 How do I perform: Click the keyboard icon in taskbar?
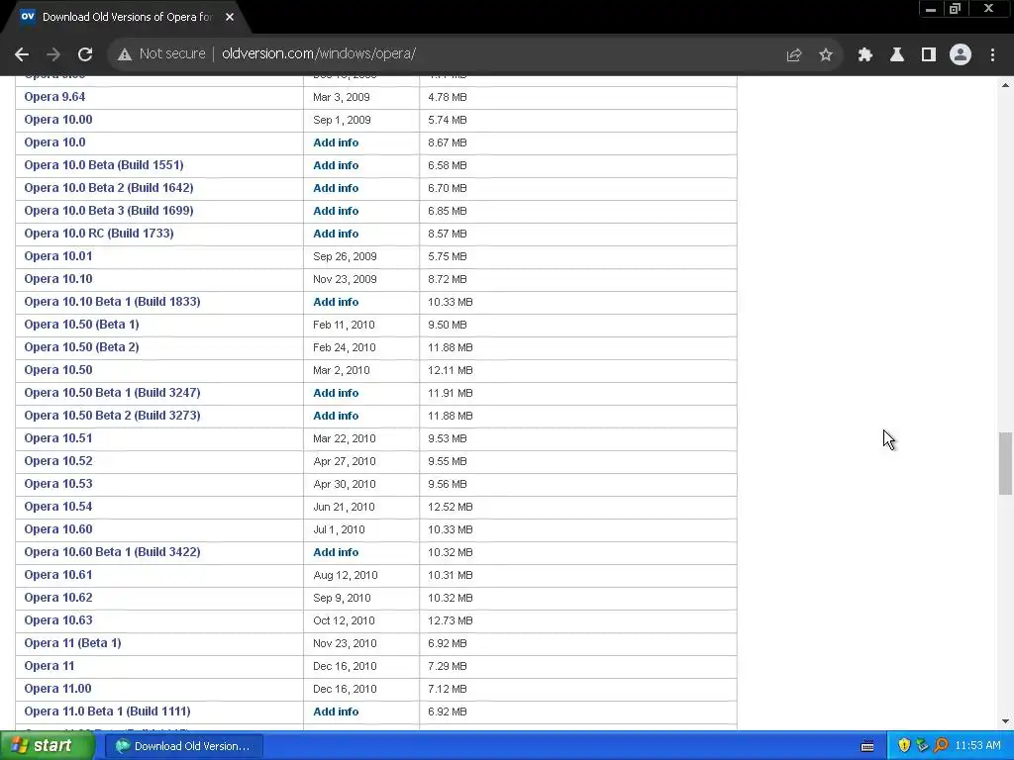(867, 746)
